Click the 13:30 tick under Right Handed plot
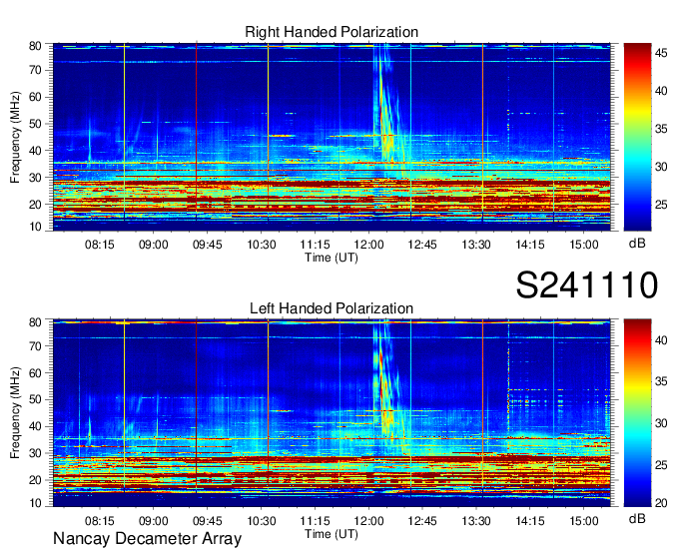 coord(476,245)
